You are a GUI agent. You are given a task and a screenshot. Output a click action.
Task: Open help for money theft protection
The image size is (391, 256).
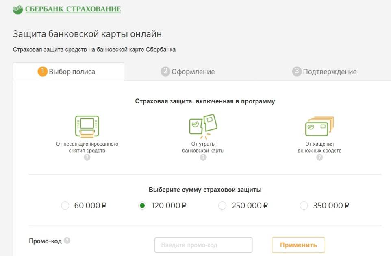pyautogui.click(x=319, y=158)
